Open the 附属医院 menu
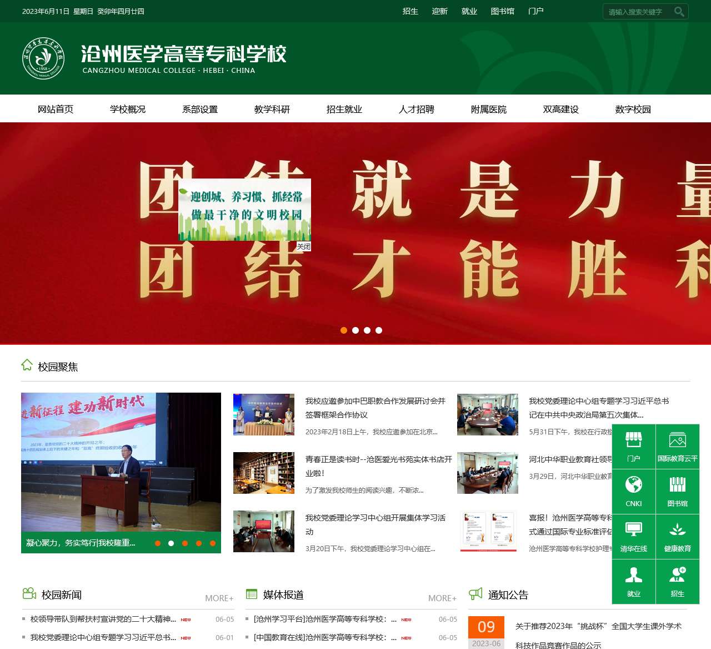Image resolution: width=711 pixels, height=649 pixels. click(x=489, y=109)
